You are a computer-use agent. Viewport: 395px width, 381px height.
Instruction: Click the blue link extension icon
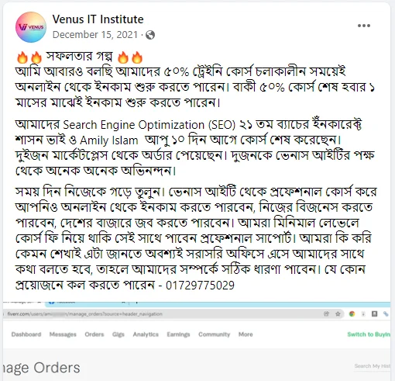[x=386, y=313]
